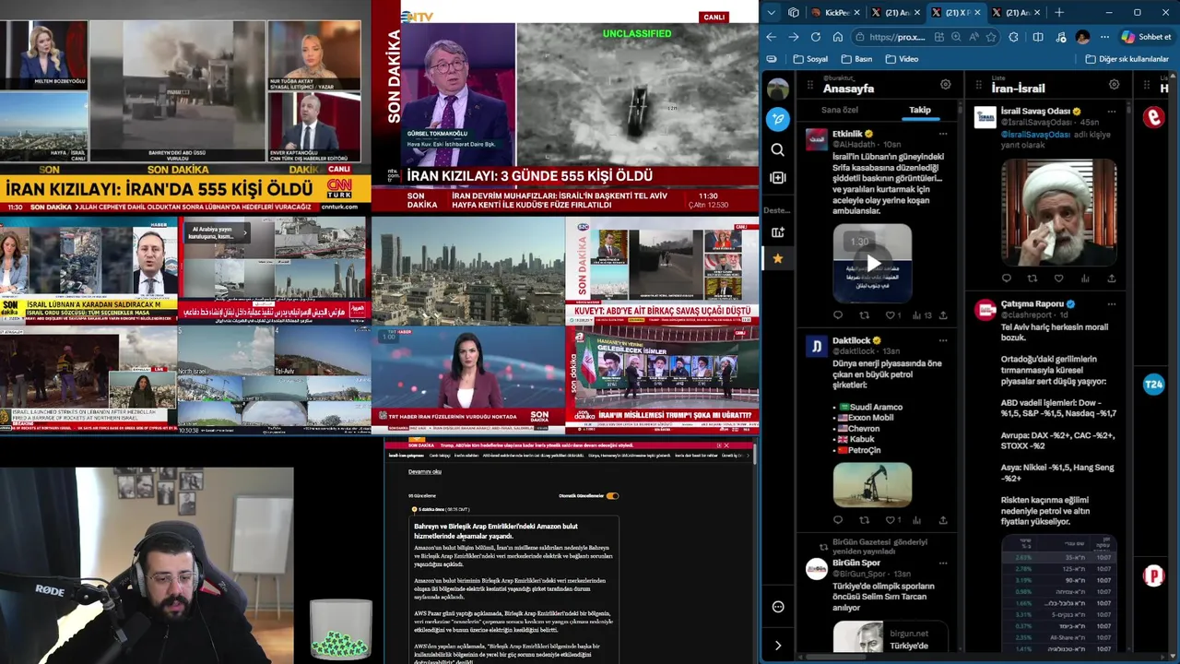Open the BirGün Spor profile name
The height and width of the screenshot is (664, 1180).
pos(856,563)
